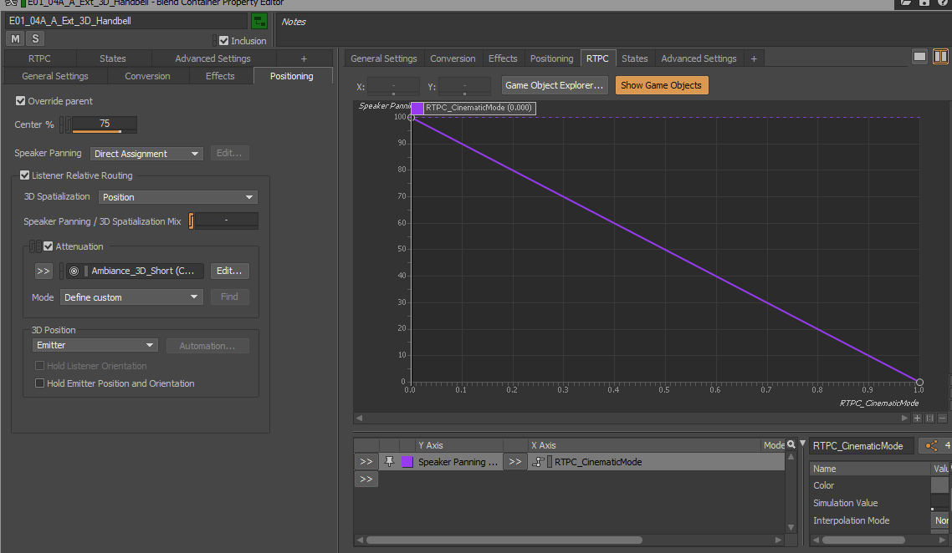Click the purple color swatch in Speaker Panning row
Viewport: 952px width, 553px height.
407,462
